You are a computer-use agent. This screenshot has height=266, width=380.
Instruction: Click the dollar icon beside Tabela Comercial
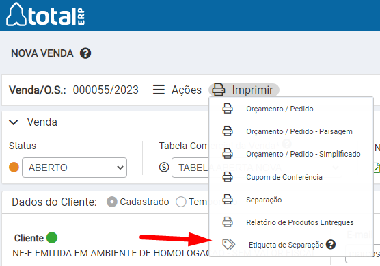coord(164,168)
